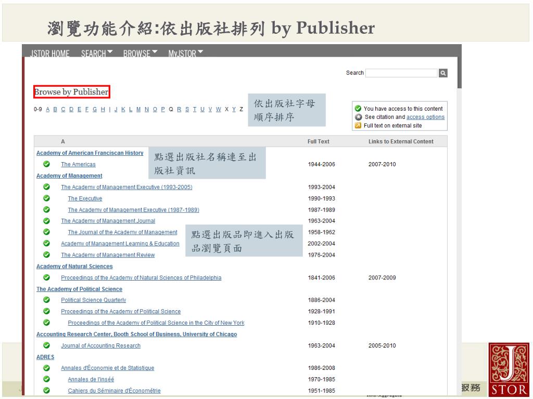Open the MyJSTOR dropdown menu
Image resolution: width=533 pixels, height=399 pixels.
click(186, 54)
